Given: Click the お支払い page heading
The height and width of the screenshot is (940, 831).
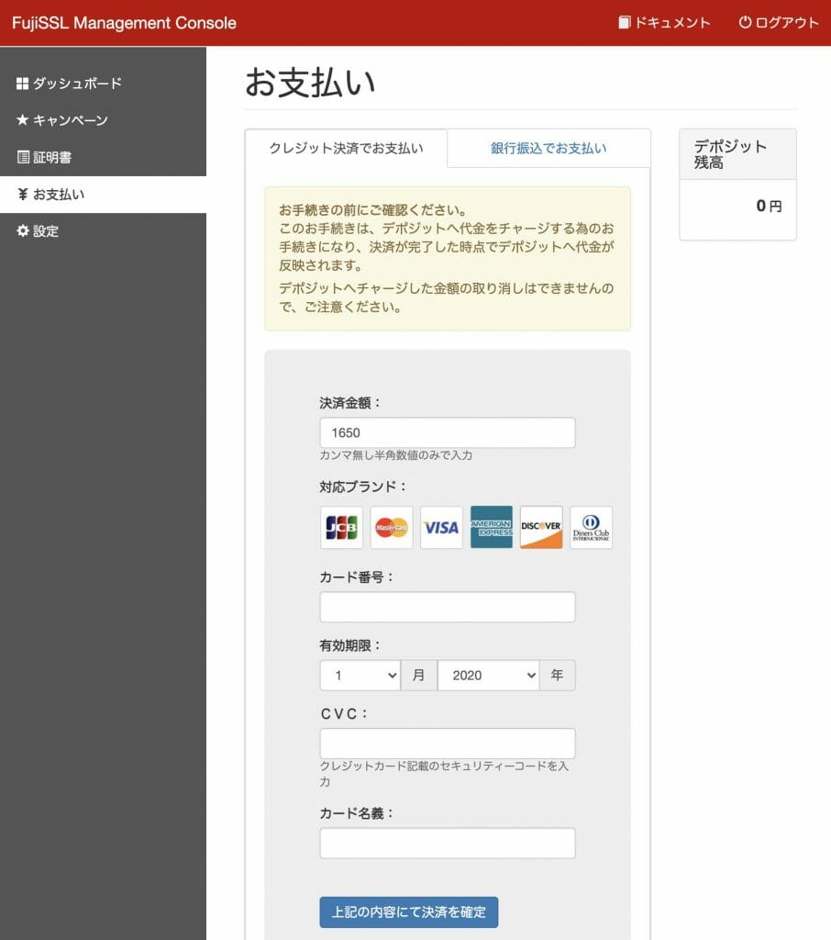Looking at the screenshot, I should pyautogui.click(x=310, y=82).
